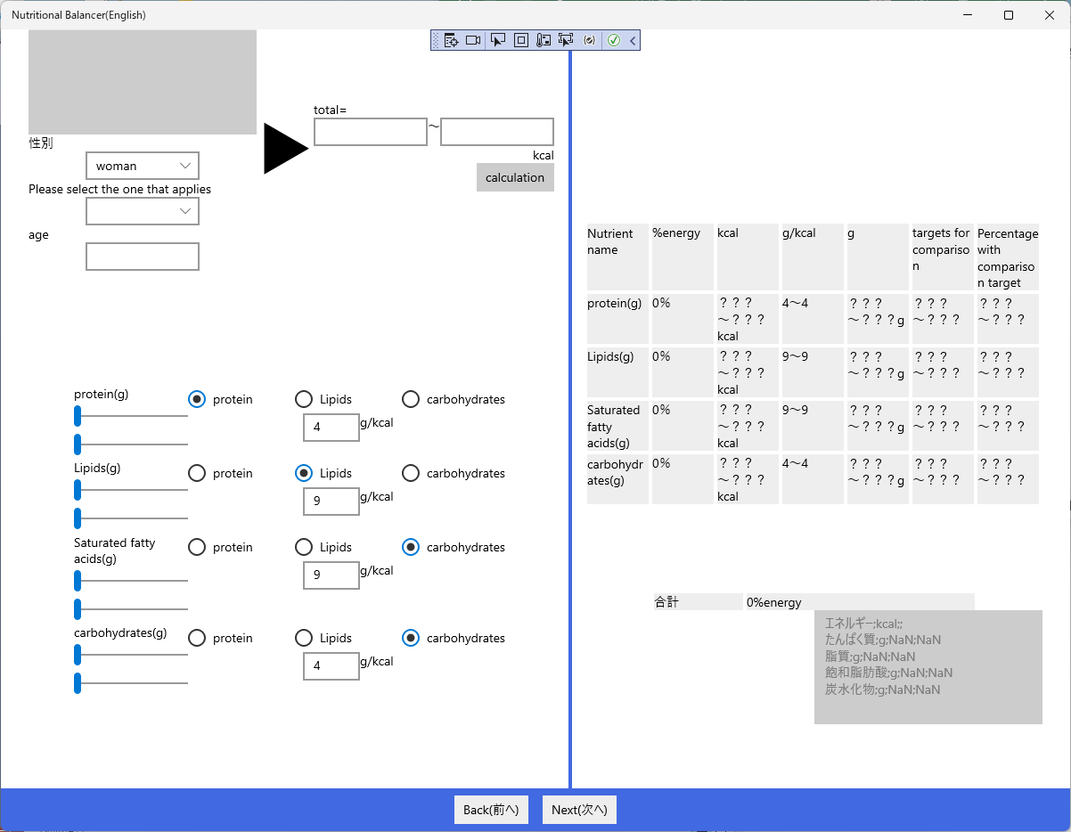Click the 'carbohydrates(g)' table row label
This screenshot has height=832, width=1071.
pos(617,479)
